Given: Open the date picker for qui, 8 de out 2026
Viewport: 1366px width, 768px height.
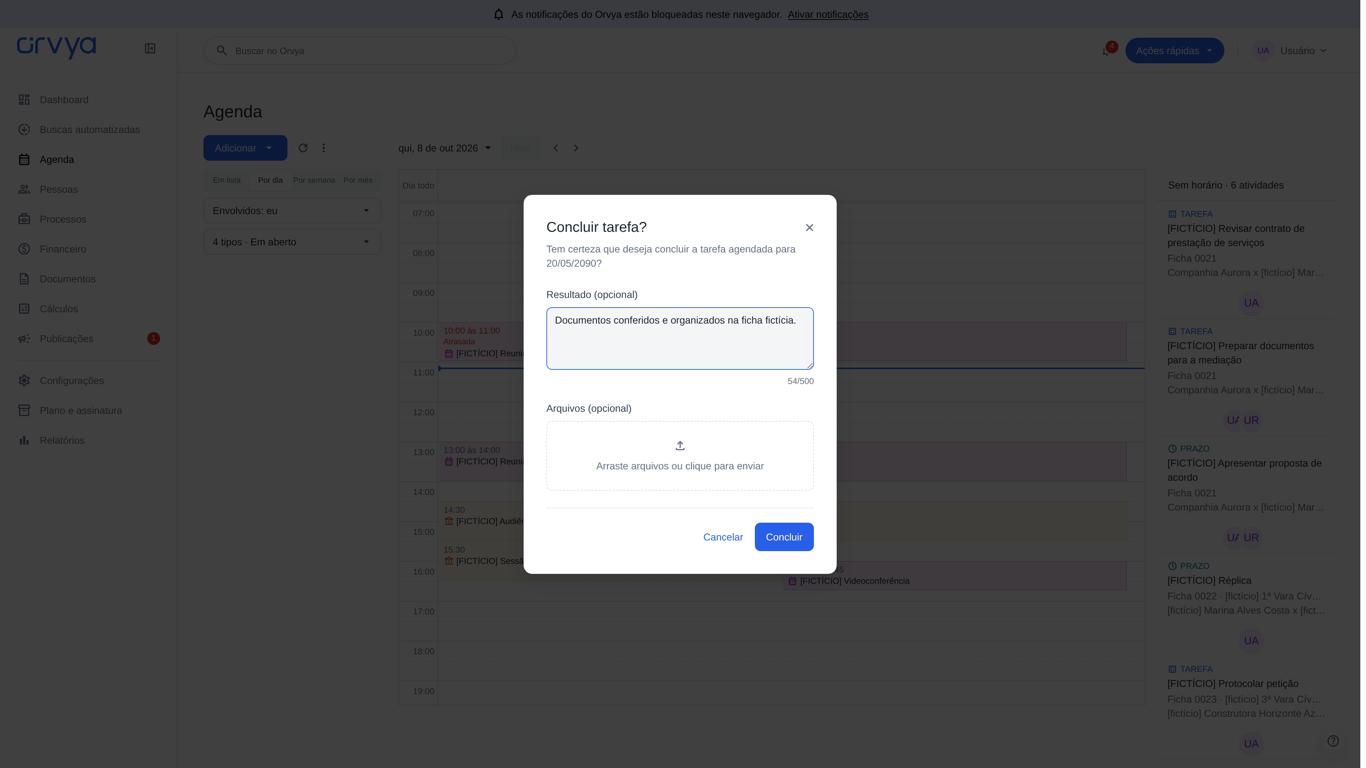Looking at the screenshot, I should pyautogui.click(x=444, y=148).
